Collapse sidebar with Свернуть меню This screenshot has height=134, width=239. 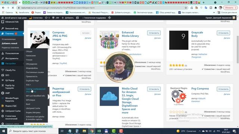click(x=12, y=124)
